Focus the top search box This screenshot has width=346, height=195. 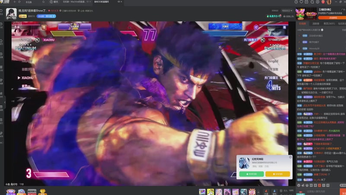pyautogui.click(x=33, y=2)
